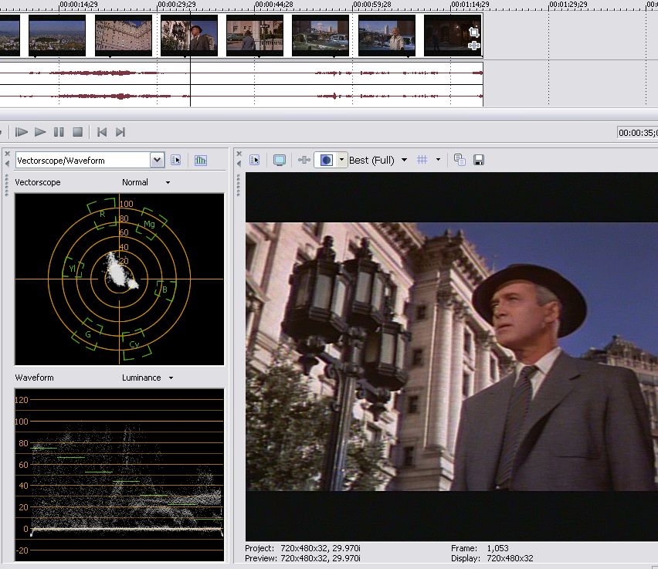Expand the Split Screen View options arrow
This screenshot has width=658, height=569.
(x=341, y=160)
